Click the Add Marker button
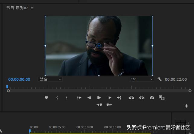 click(46, 98)
